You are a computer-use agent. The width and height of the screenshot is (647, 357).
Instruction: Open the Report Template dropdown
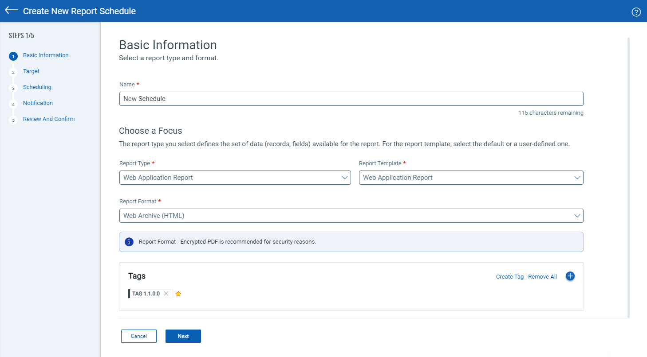(x=471, y=178)
